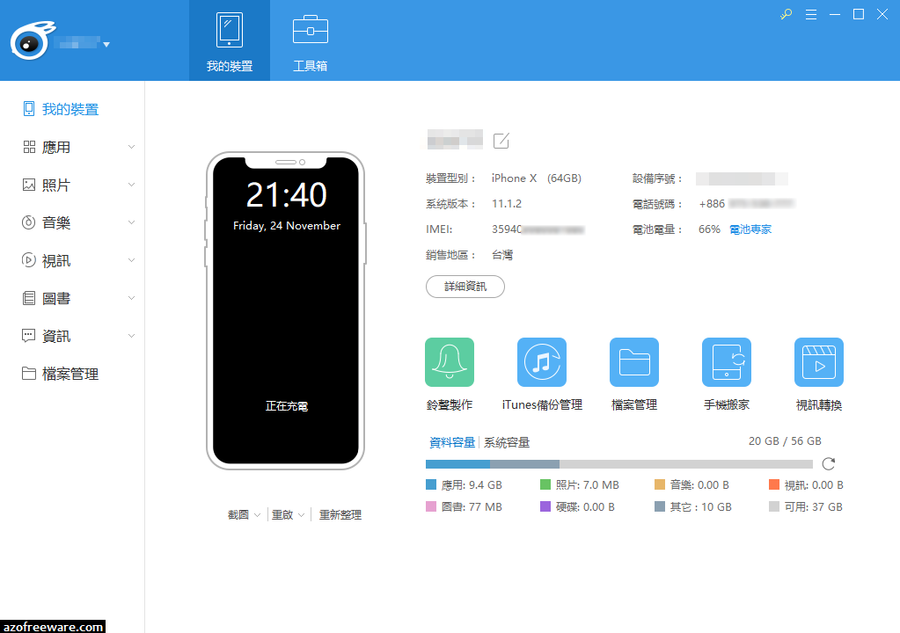Click the '20 GB / 56 GB' text
This screenshot has height=633, width=900.
[785, 441]
